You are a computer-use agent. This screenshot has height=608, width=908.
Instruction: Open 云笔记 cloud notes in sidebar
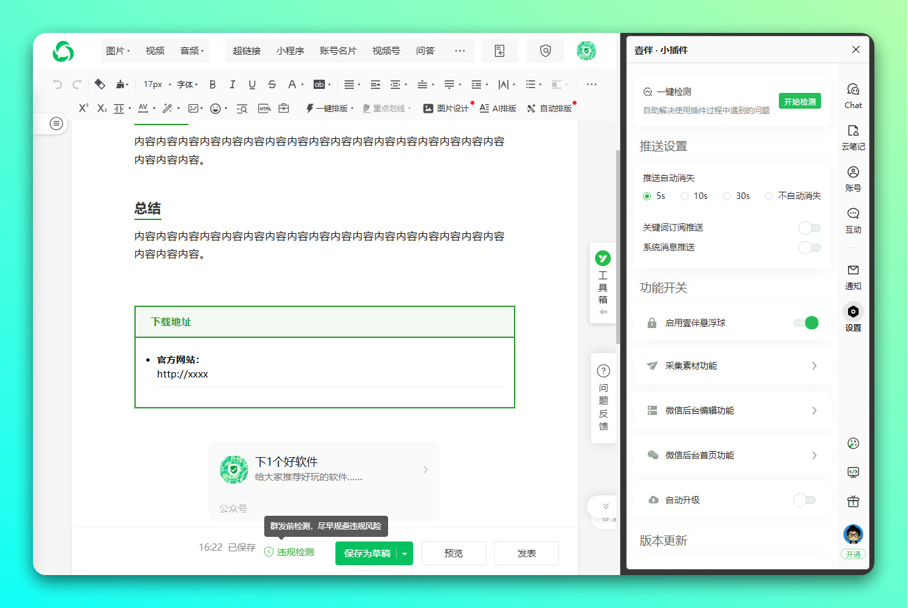(x=853, y=136)
